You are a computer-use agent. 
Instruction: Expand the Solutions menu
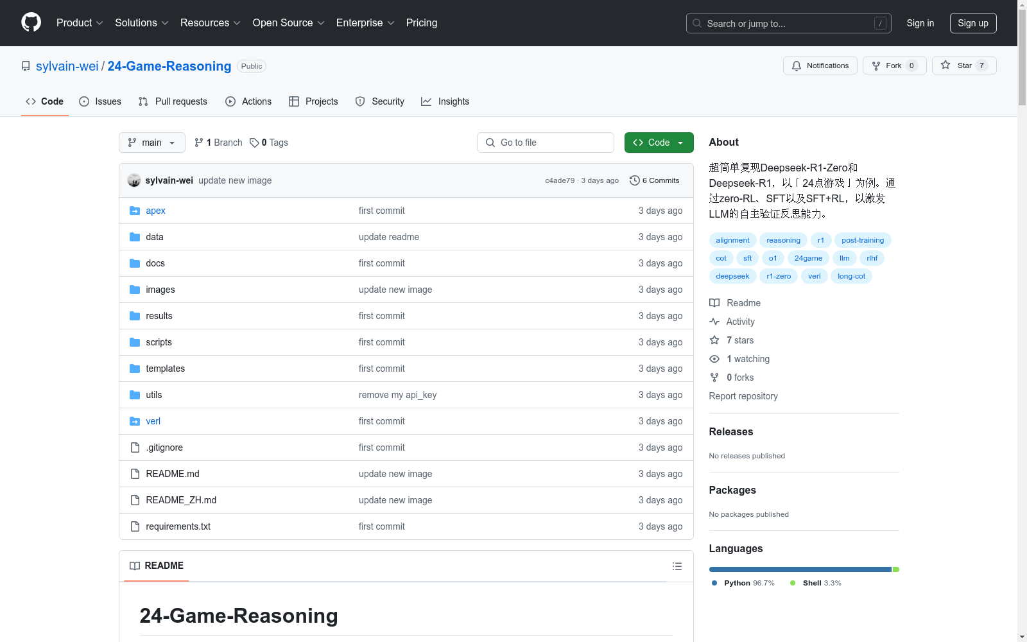(141, 23)
